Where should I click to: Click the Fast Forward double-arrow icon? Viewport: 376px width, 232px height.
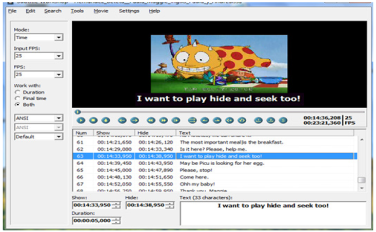click(x=164, y=121)
